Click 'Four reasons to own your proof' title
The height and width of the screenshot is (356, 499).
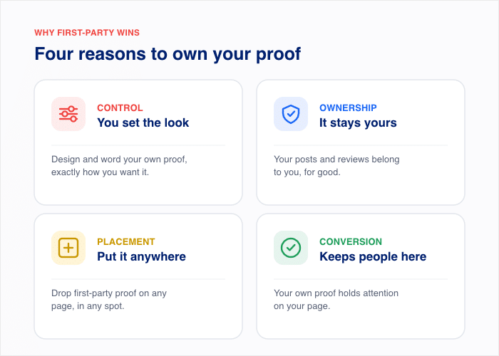click(x=168, y=53)
